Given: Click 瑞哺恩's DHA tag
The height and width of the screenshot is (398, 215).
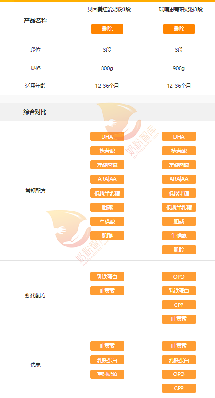Looking at the screenshot, I should [x=179, y=137].
